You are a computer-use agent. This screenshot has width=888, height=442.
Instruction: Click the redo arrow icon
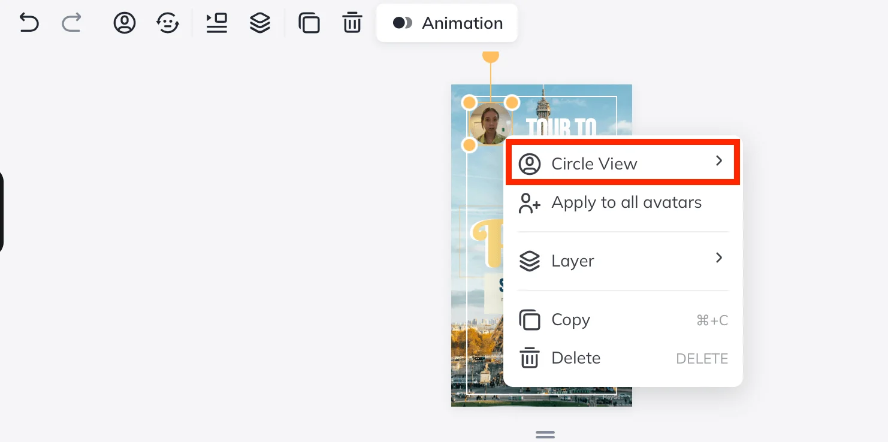click(71, 23)
